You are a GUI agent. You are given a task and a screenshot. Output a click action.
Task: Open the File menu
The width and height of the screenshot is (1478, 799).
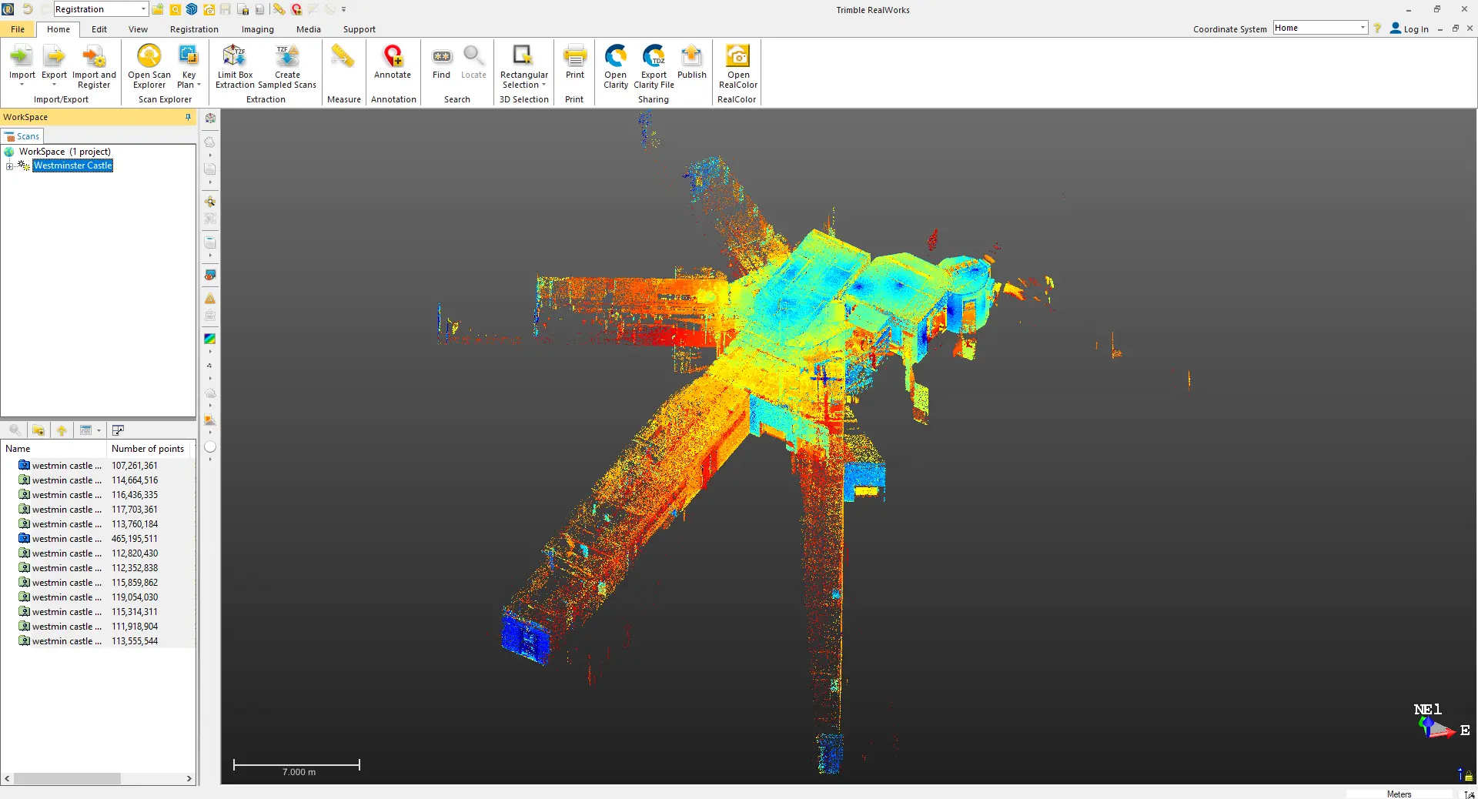(x=17, y=29)
